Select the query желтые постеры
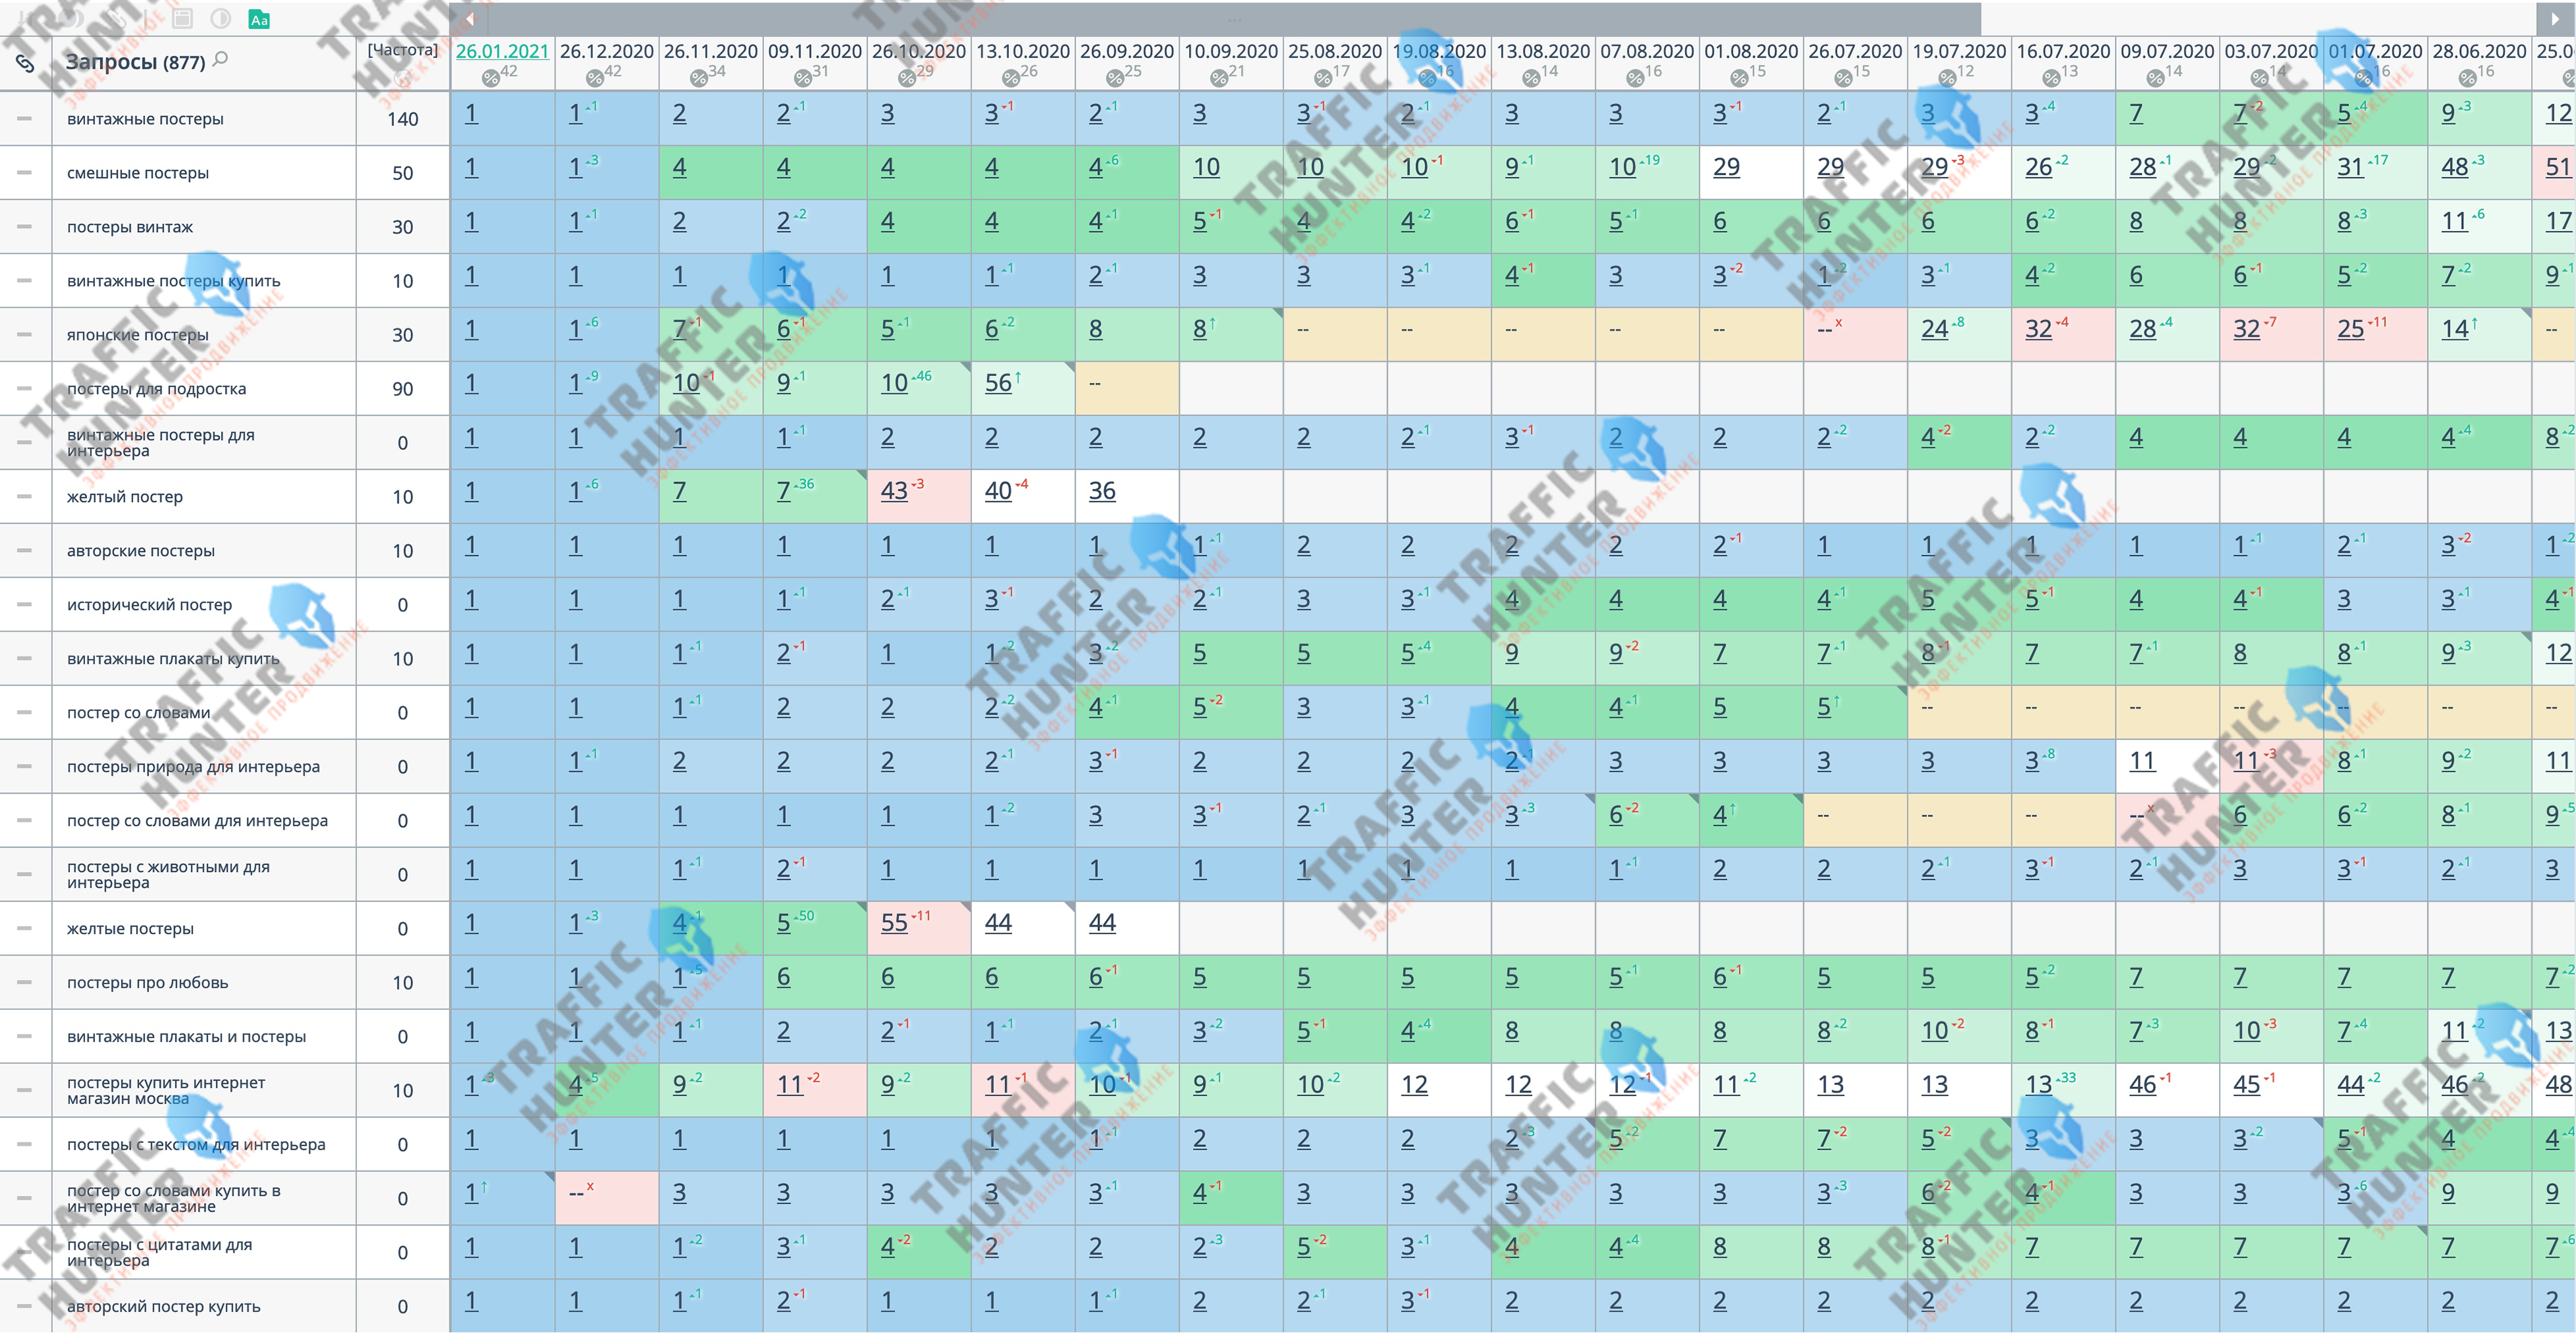Image resolution: width=2576 pixels, height=1335 pixels. [x=130, y=928]
